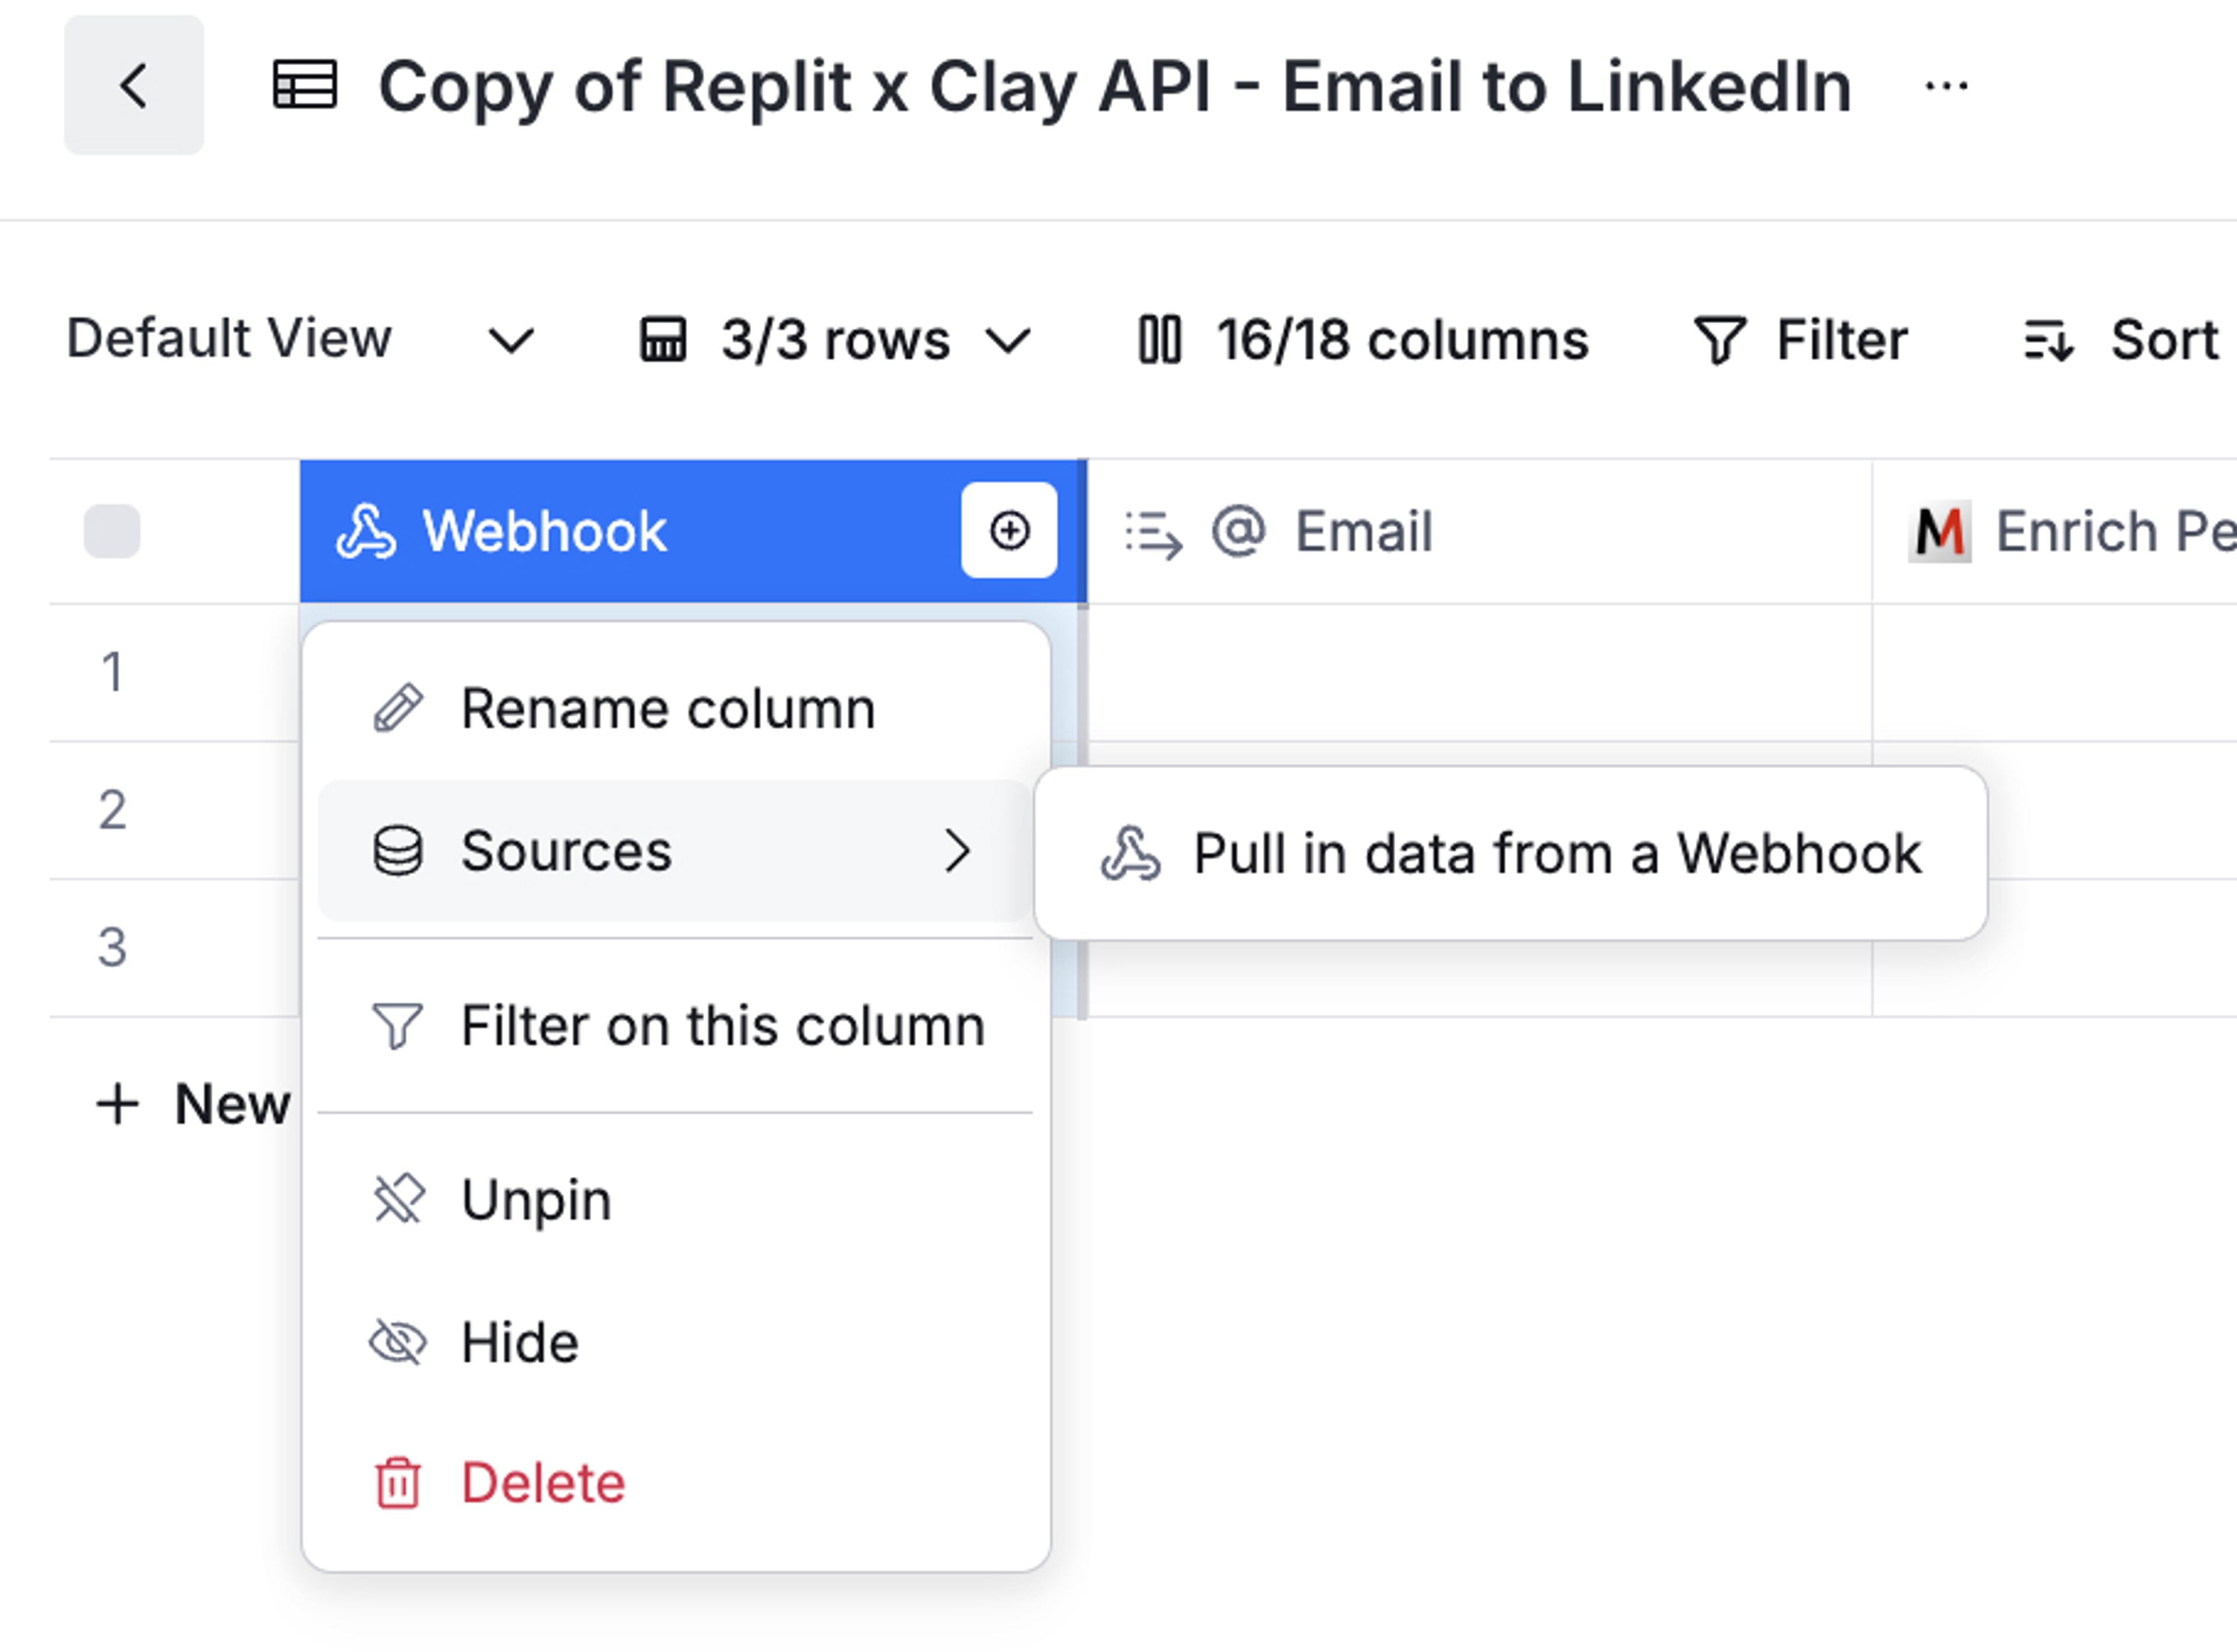Select Filter on this column
Viewport: 2237px width, 1652px height.
pyautogui.click(x=722, y=1026)
